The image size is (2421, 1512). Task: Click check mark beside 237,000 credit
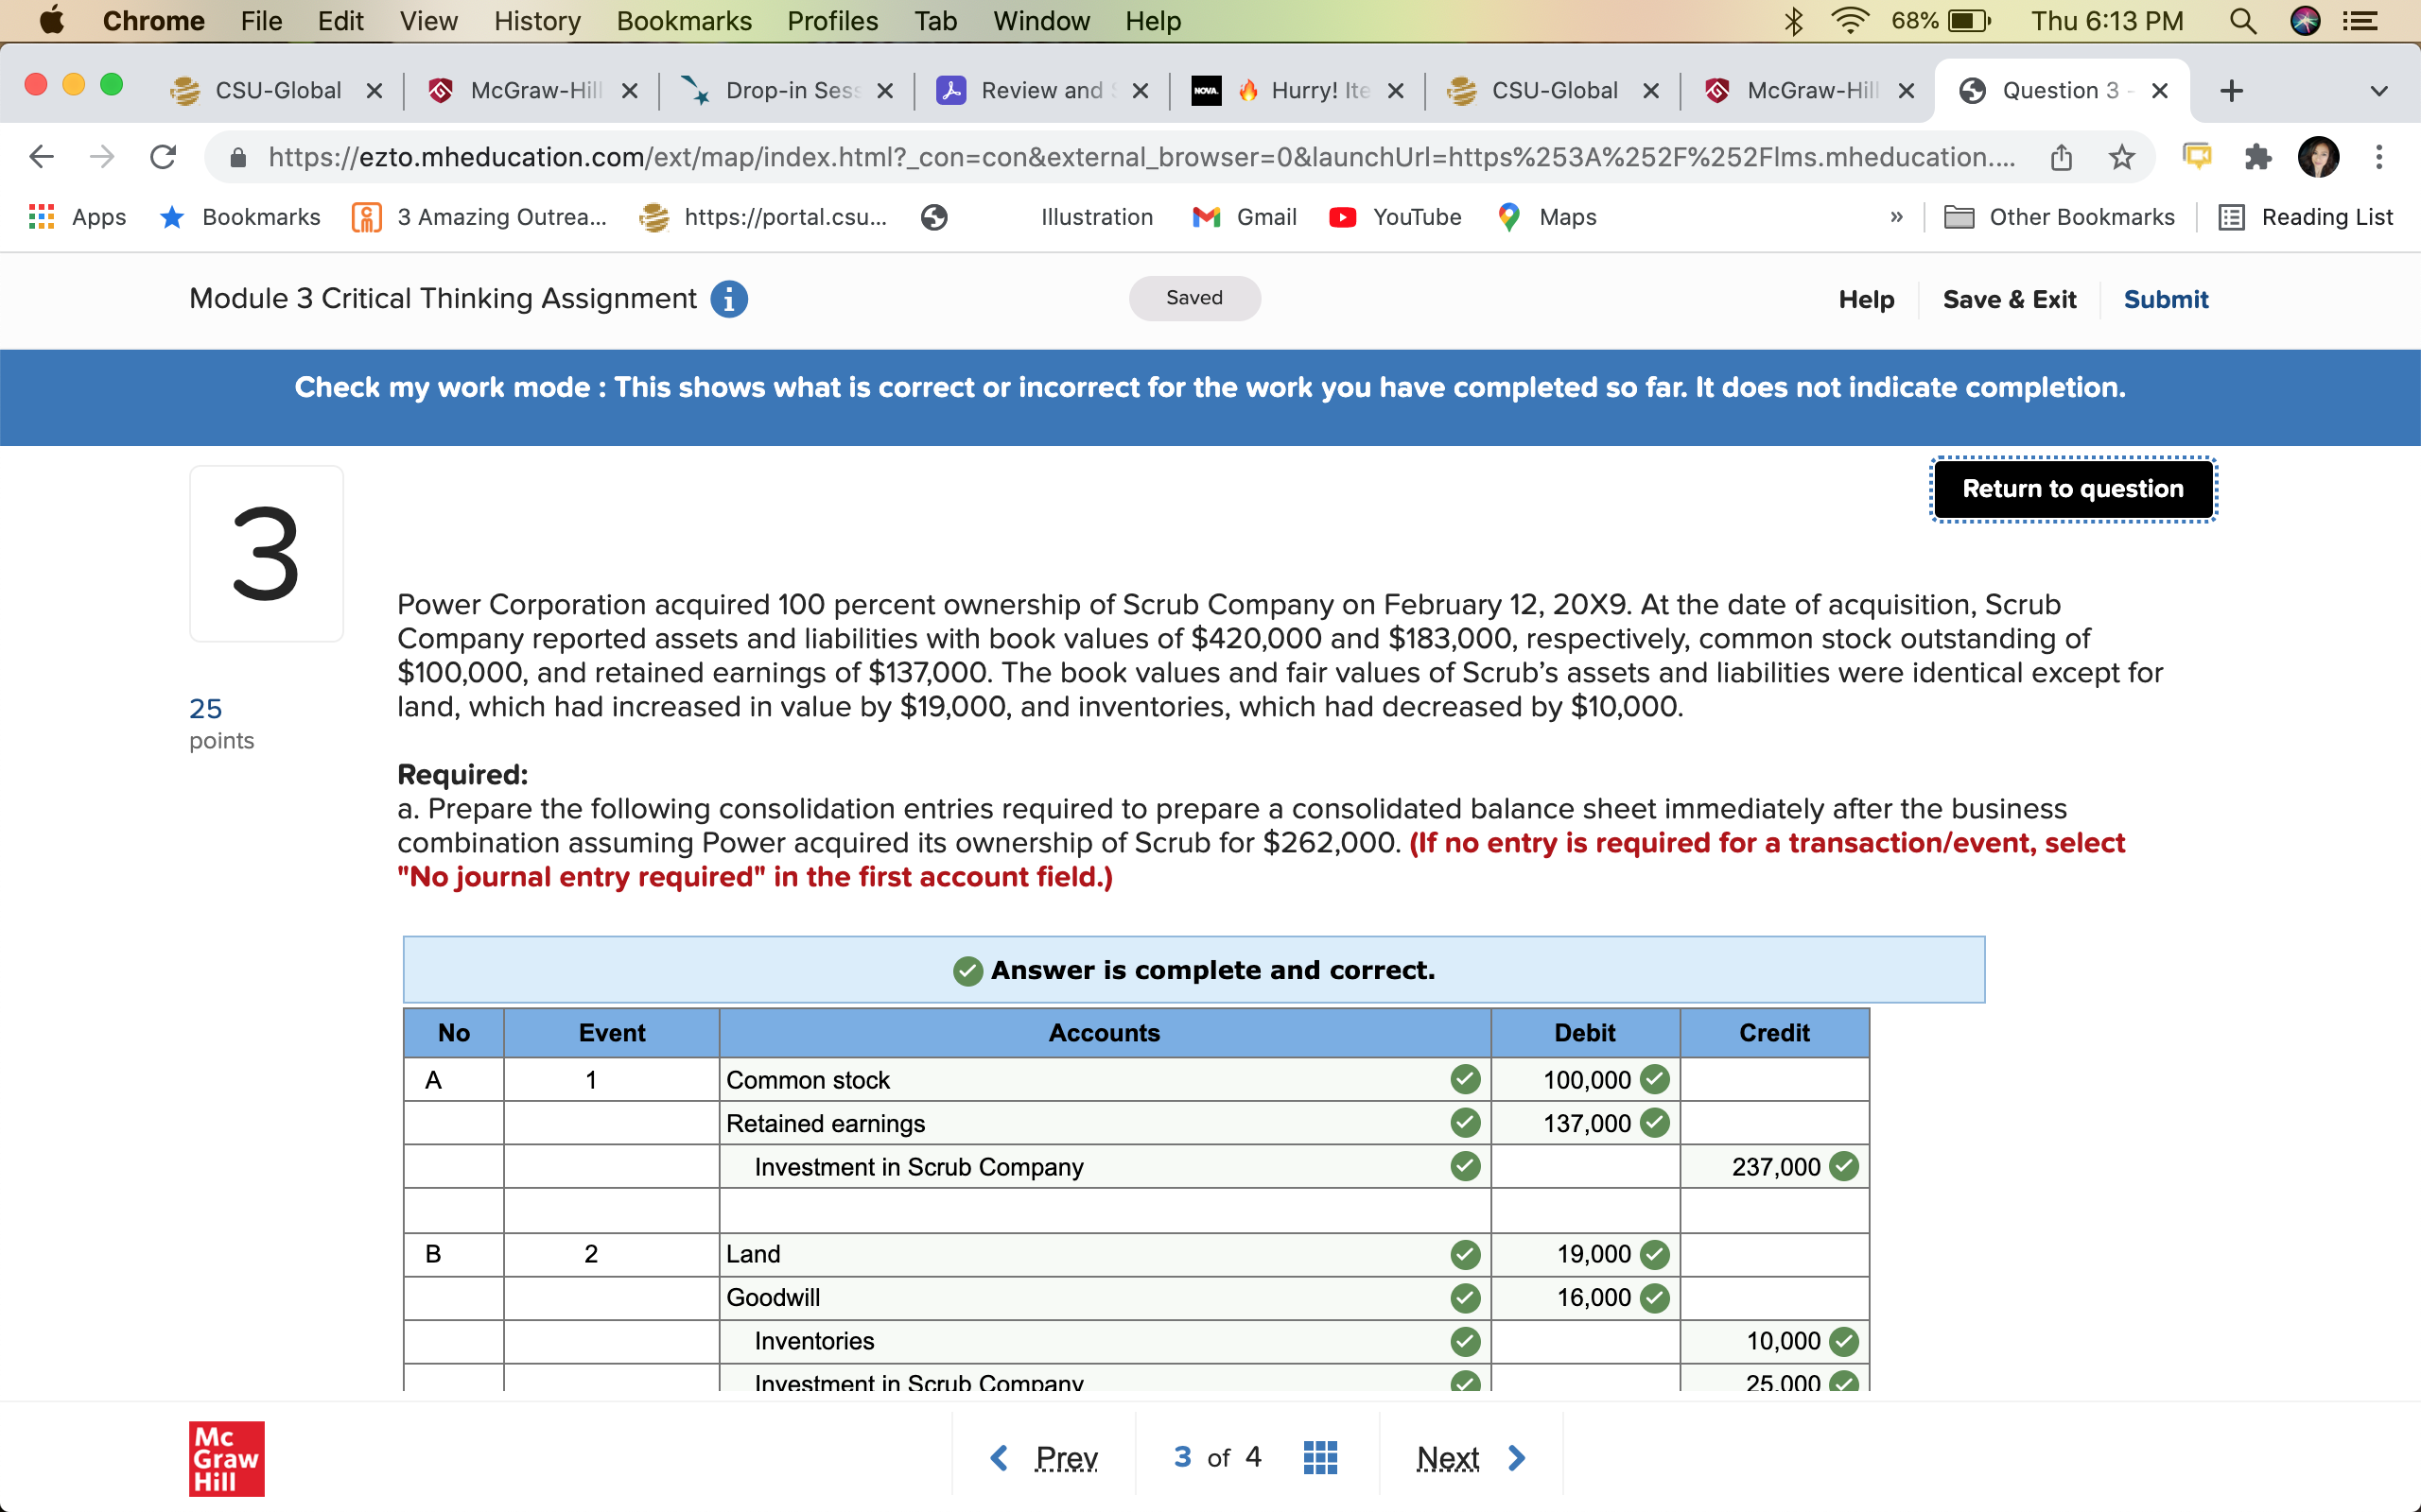(1844, 1167)
